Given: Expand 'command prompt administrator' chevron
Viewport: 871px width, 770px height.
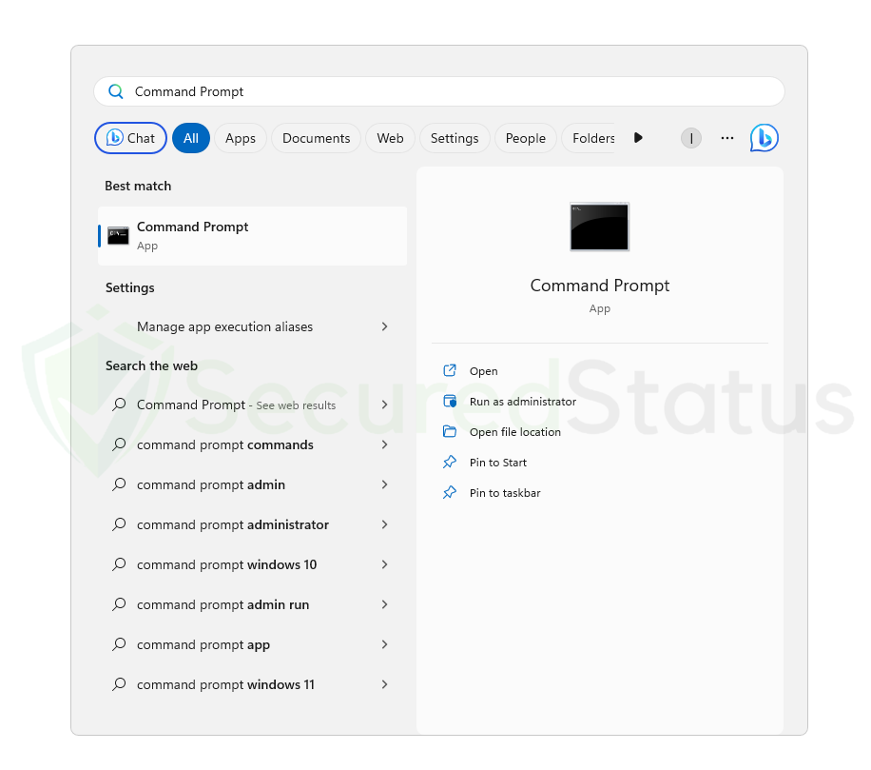Looking at the screenshot, I should [x=384, y=524].
